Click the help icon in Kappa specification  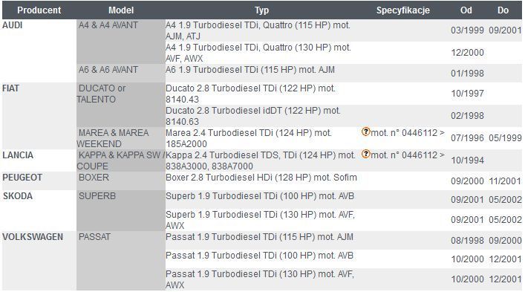pos(365,155)
